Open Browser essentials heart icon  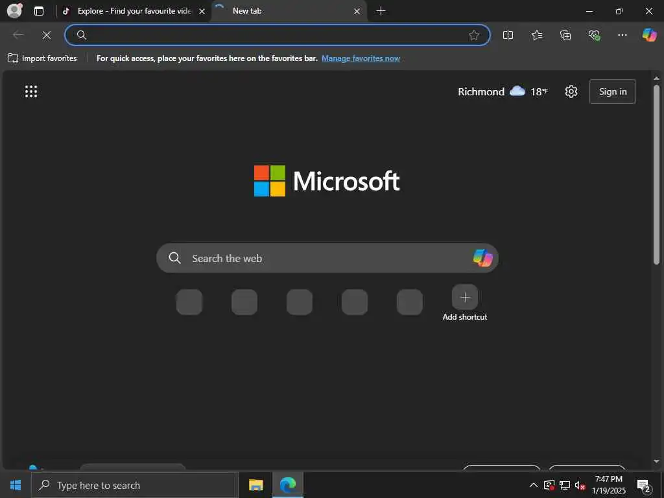point(594,35)
